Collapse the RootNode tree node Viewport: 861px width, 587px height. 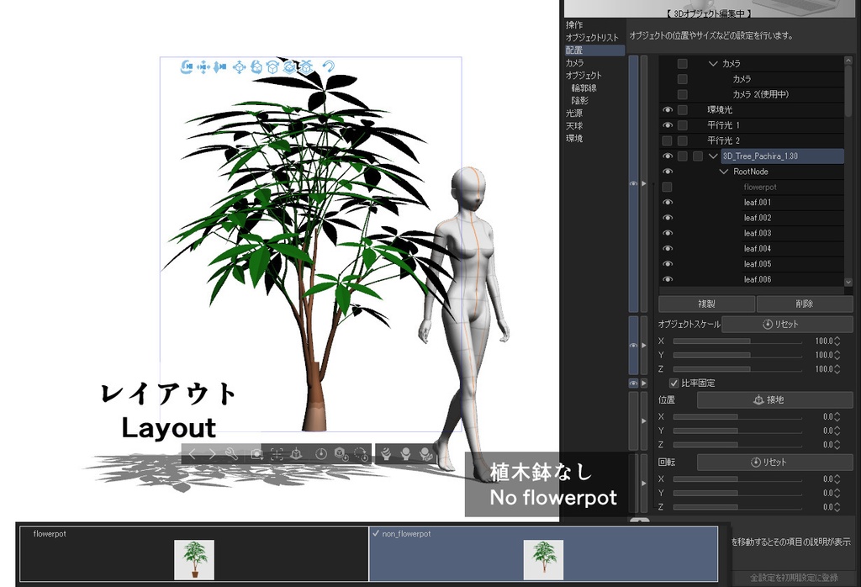tap(725, 171)
